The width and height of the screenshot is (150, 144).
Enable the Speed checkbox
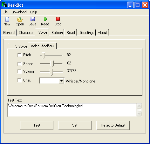pyautogui.click(x=19, y=64)
